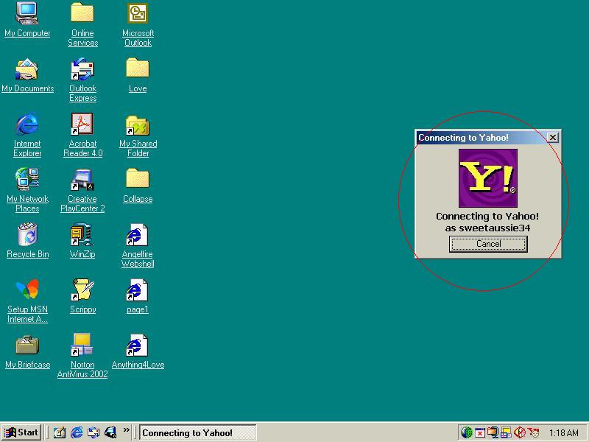The height and width of the screenshot is (442, 589).
Task: Launch WinZip from the desktop
Action: pos(82,236)
